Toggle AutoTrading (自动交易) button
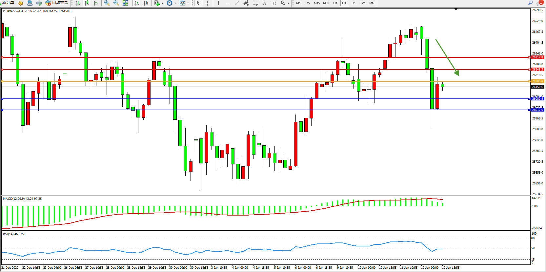The height and width of the screenshot is (272, 546). tap(57, 3)
